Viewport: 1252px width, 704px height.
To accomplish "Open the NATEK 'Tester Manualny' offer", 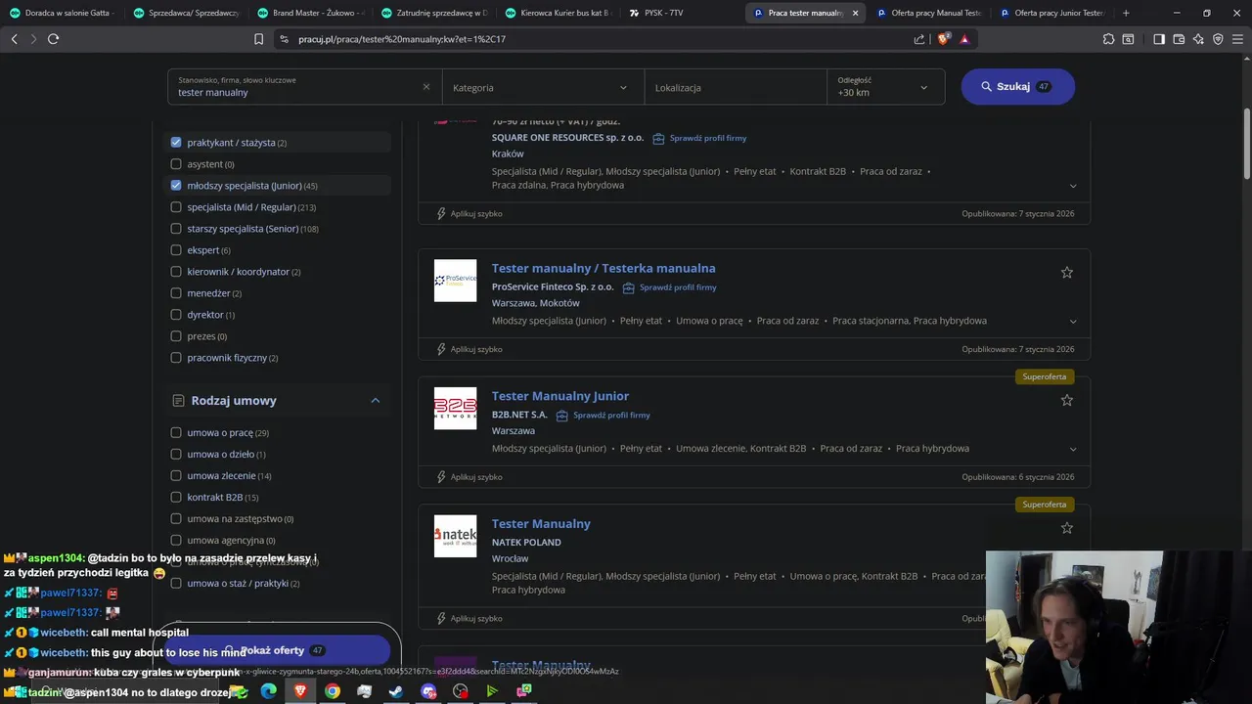I will 541,524.
